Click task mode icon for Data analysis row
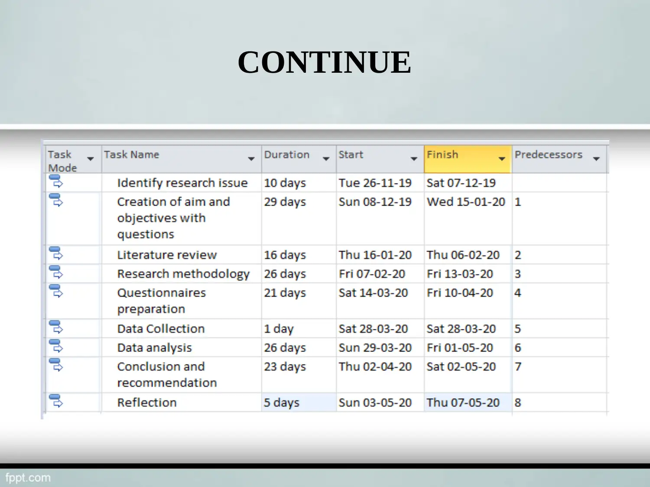This screenshot has width=650, height=487. [56, 346]
